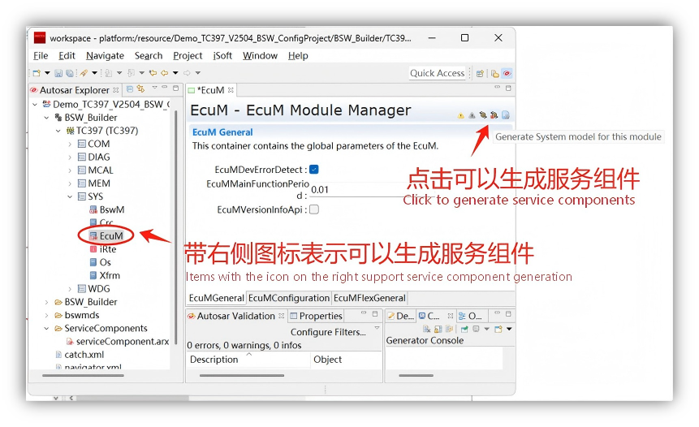The width and height of the screenshot is (699, 427).
Task: Click Configure Filters... link
Action: [x=328, y=332]
